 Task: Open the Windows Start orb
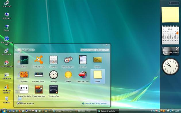4,111
